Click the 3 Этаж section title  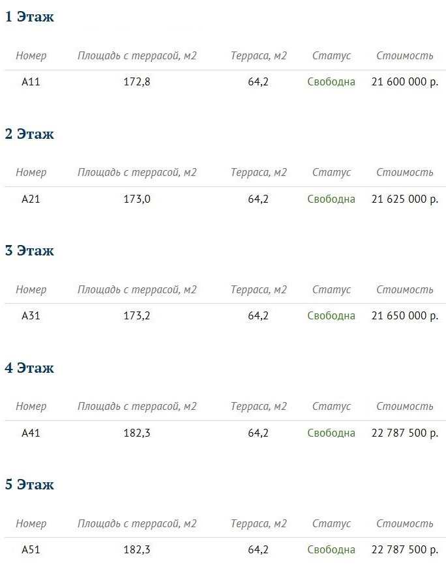point(29,250)
